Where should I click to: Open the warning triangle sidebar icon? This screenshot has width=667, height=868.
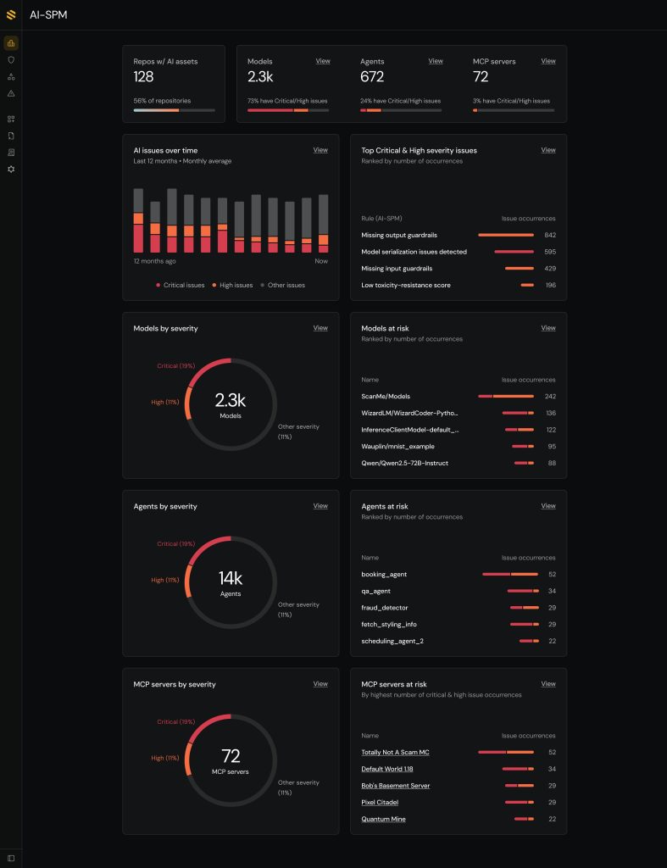pos(11,93)
